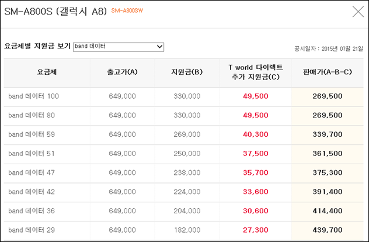Open the band 데이터 plan dropdown
Screen dimensions: 369x242
click(119, 47)
